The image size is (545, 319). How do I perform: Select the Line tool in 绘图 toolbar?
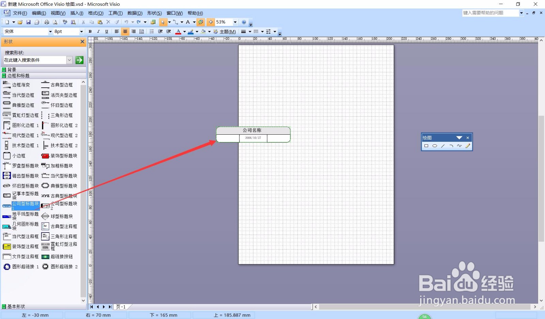click(443, 146)
